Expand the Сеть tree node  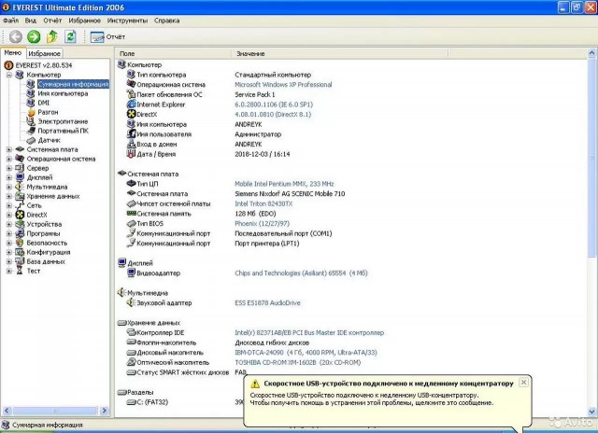point(8,205)
